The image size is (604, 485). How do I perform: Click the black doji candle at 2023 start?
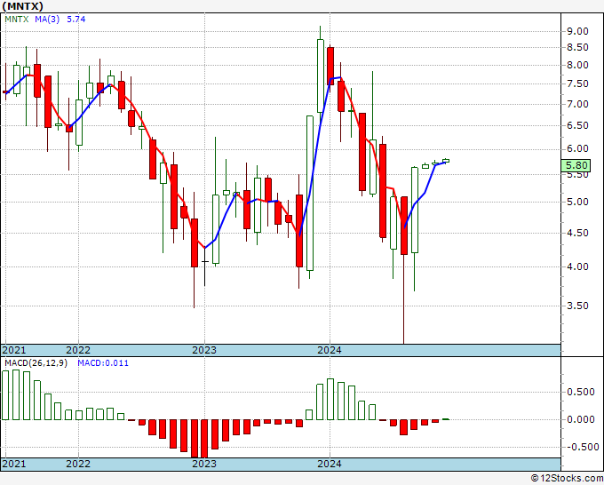coord(204,267)
